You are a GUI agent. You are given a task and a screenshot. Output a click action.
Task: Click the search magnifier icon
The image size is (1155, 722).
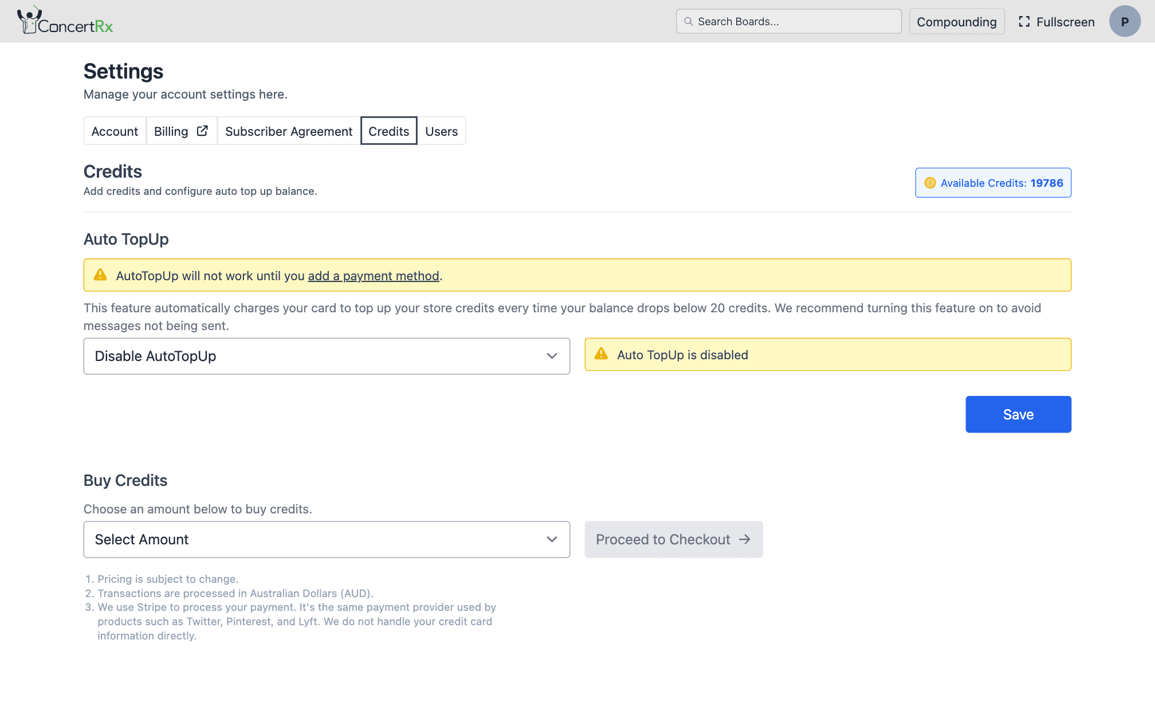pyautogui.click(x=689, y=21)
